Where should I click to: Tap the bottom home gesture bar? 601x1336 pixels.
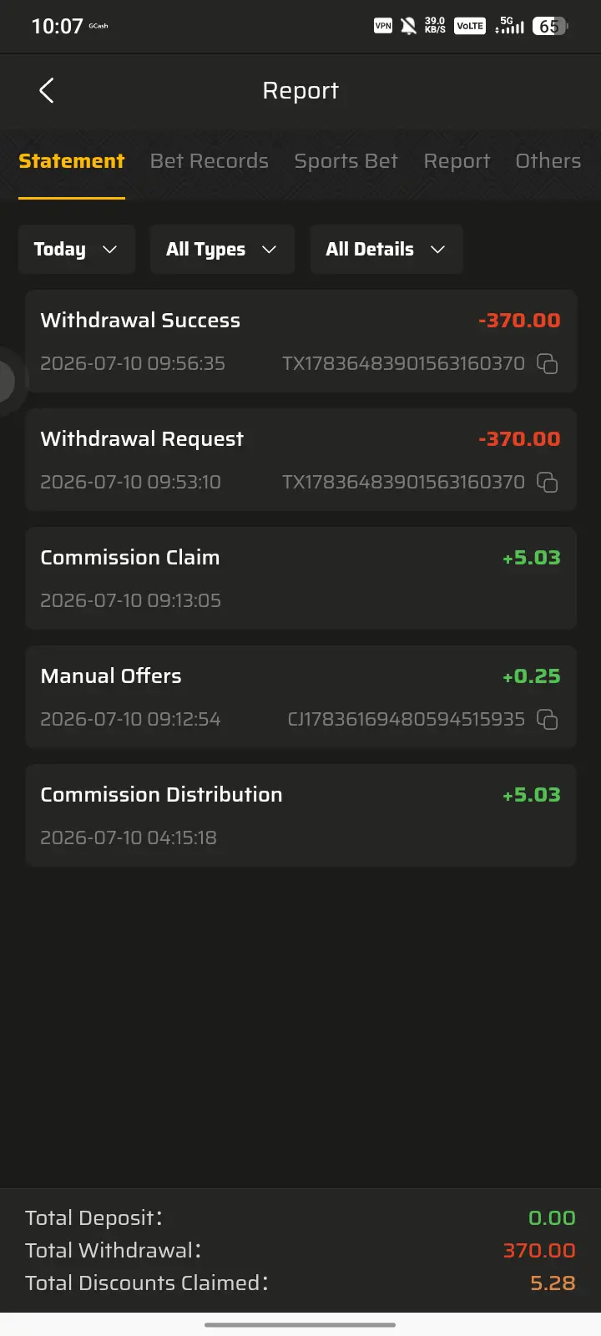click(x=300, y=1324)
